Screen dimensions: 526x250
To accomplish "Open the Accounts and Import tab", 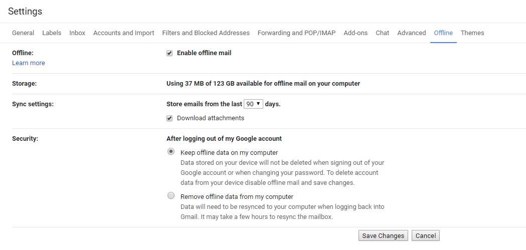I will [x=124, y=33].
